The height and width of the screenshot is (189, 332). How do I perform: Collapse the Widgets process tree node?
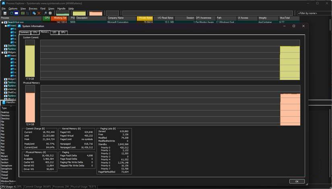tap(2, 52)
